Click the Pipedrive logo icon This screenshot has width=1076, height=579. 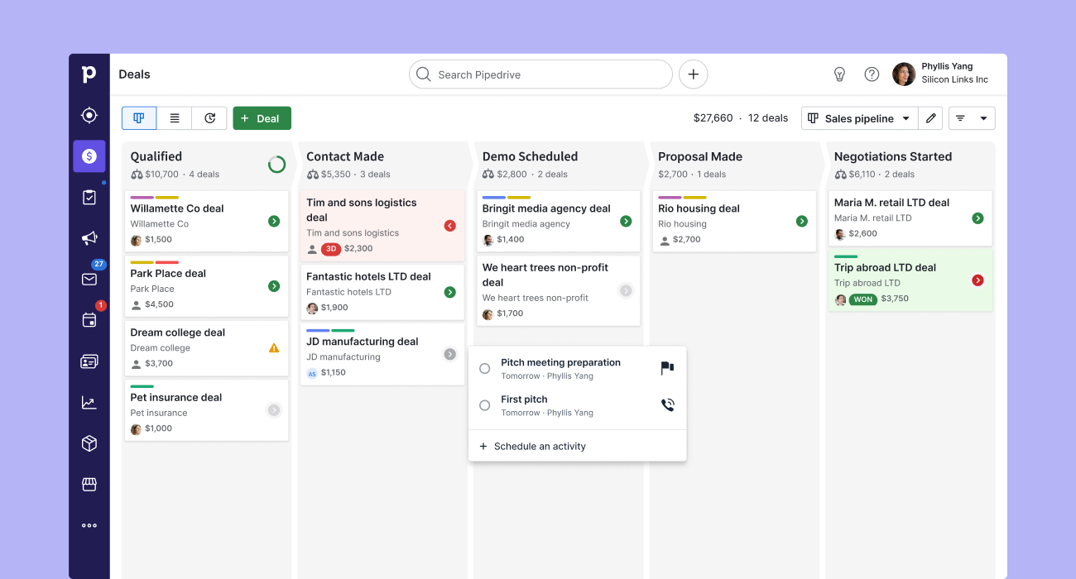point(89,74)
